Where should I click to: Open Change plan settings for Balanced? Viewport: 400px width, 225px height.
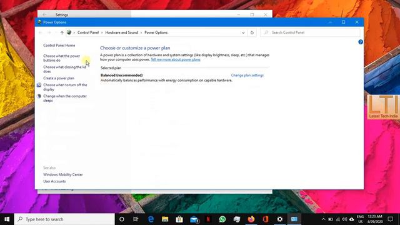coord(247,75)
